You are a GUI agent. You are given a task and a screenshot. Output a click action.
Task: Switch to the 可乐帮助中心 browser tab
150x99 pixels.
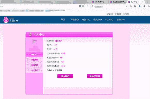[99, 2]
